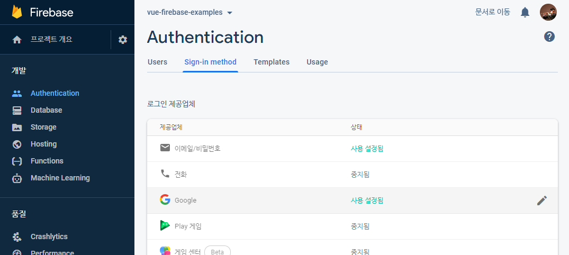Switch to the Templates tab
Viewport: 569px width, 255px height.
272,62
